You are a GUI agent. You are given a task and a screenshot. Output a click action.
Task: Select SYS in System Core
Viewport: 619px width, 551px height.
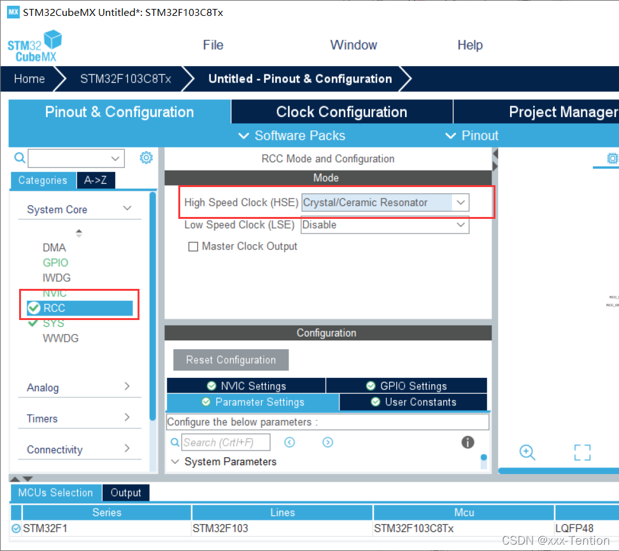tap(53, 323)
